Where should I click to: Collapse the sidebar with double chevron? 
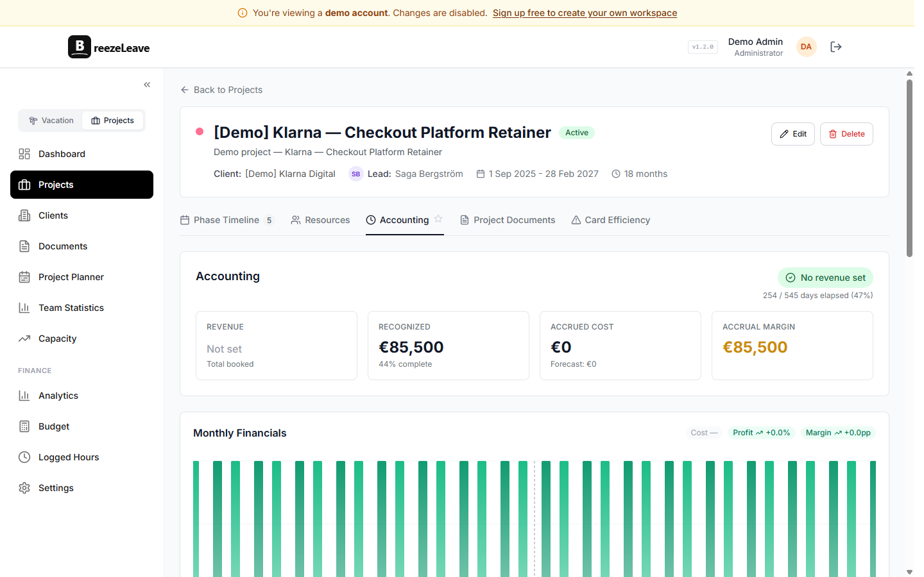pyautogui.click(x=147, y=85)
